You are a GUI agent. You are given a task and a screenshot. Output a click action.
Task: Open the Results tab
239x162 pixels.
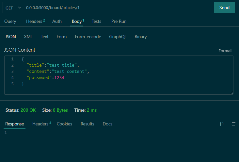(x=87, y=124)
